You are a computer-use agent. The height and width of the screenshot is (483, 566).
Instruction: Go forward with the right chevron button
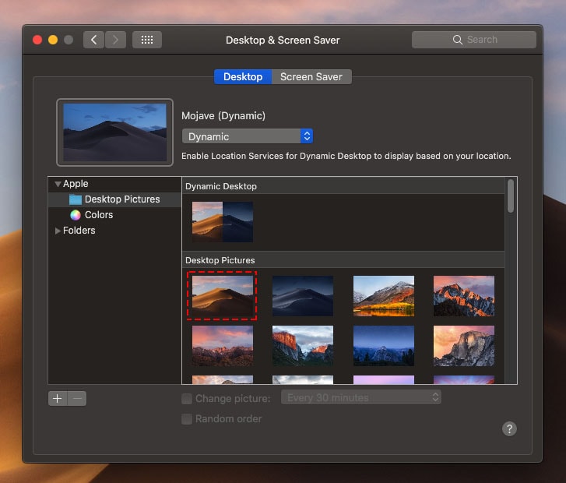click(x=115, y=40)
